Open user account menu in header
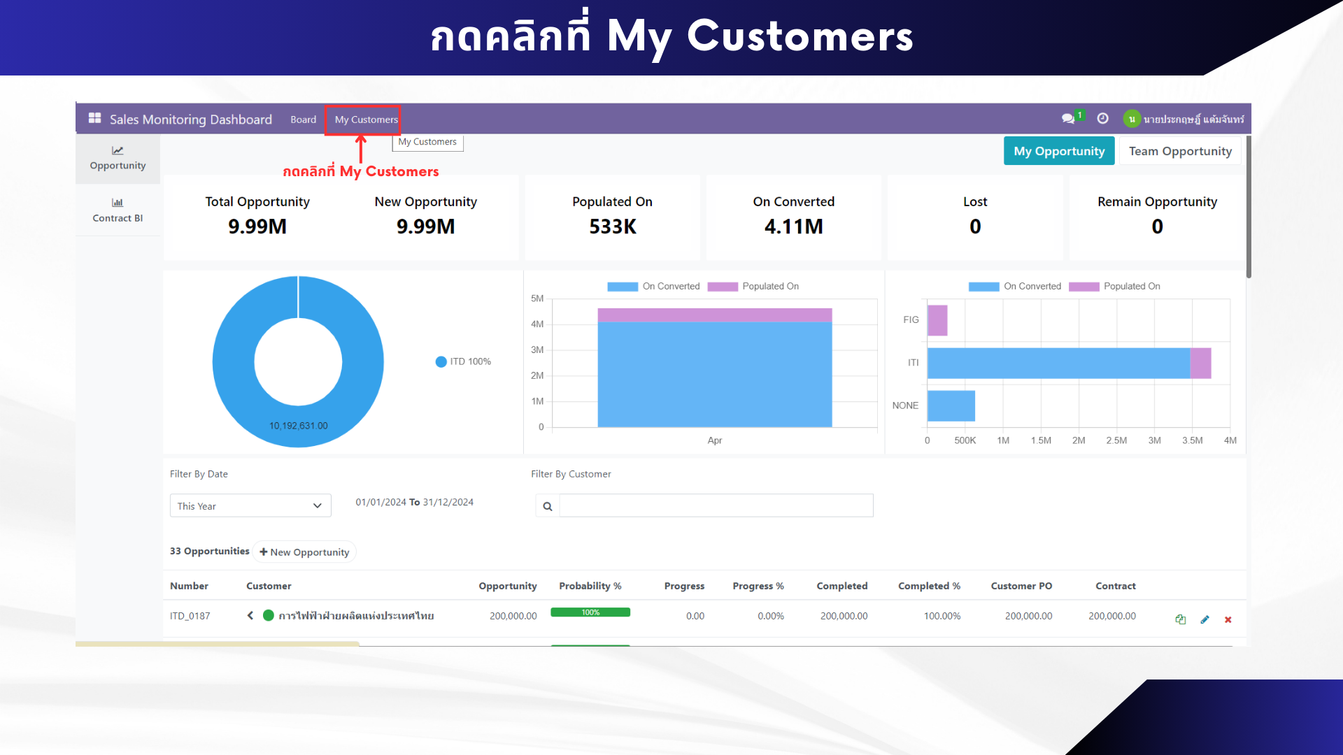 click(x=1184, y=119)
